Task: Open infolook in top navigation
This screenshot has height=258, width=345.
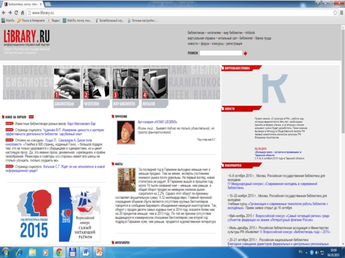Action: tap(250, 33)
